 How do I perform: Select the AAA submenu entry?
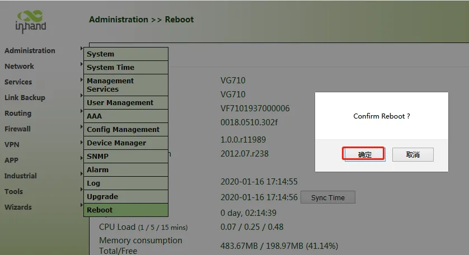click(125, 116)
